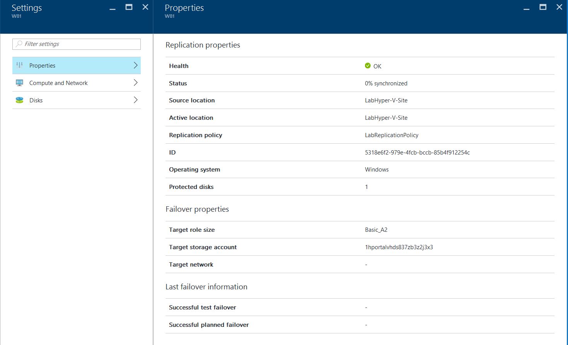Expand the Compute and Network chevron
Screen dimensions: 568x345
(135, 83)
